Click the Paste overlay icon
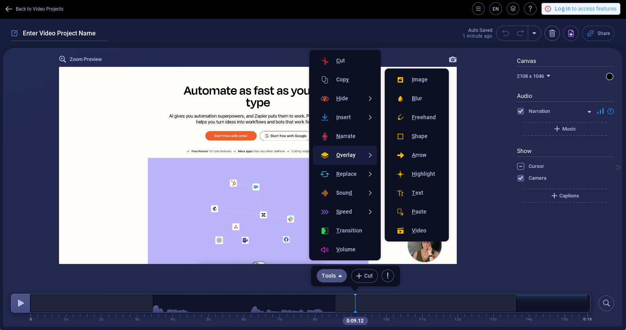The height and width of the screenshot is (330, 626). (400, 212)
